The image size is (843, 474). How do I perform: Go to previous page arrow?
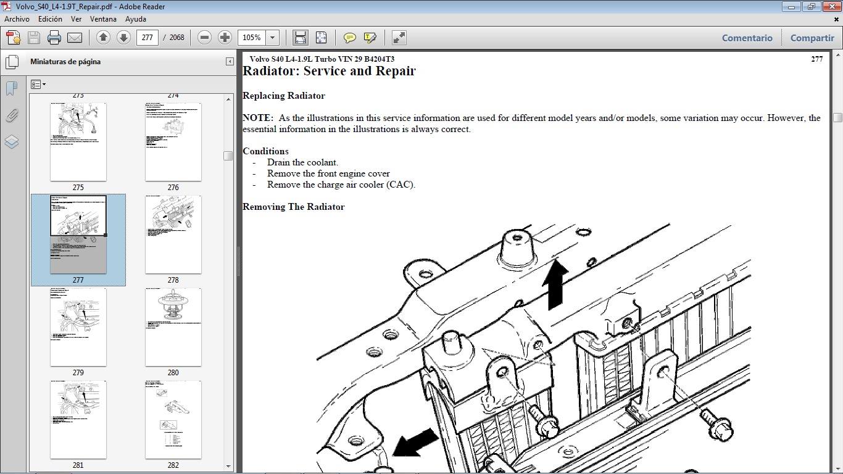(103, 38)
